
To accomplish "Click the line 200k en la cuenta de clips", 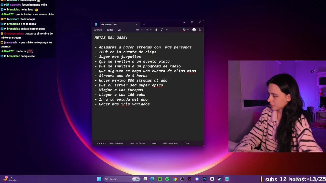I will 125,52.
